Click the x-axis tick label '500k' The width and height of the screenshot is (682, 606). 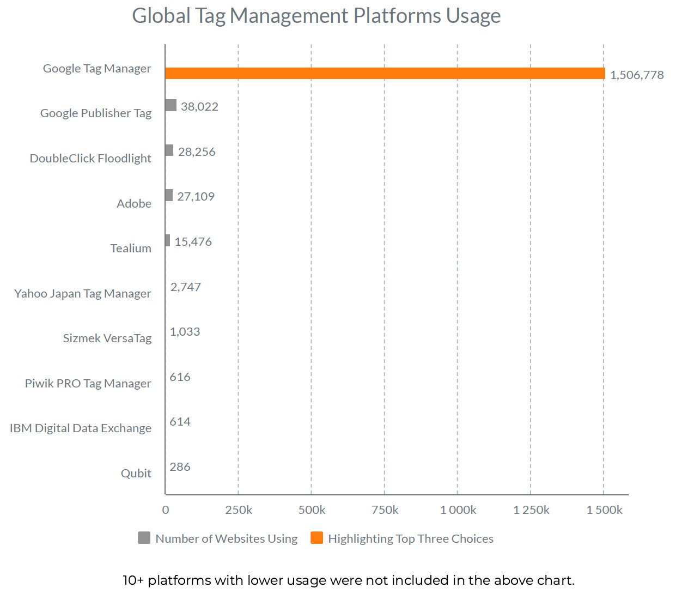[312, 510]
